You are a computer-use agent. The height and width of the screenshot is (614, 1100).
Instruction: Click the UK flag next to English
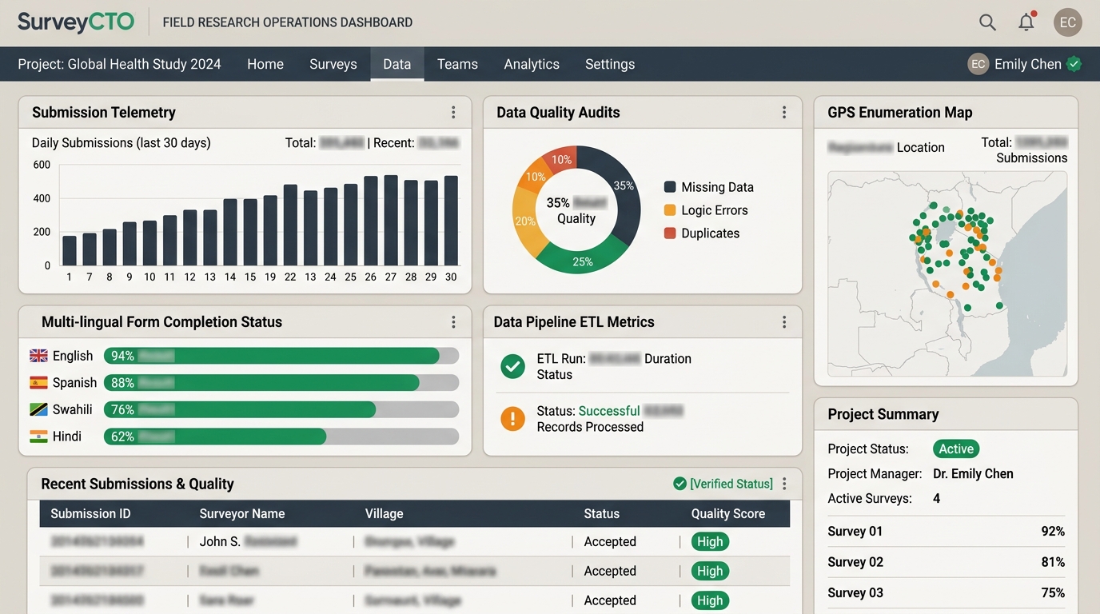tap(38, 356)
